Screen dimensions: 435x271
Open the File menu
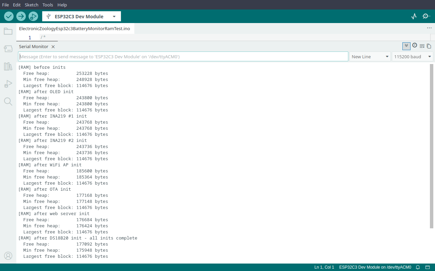(x=5, y=5)
